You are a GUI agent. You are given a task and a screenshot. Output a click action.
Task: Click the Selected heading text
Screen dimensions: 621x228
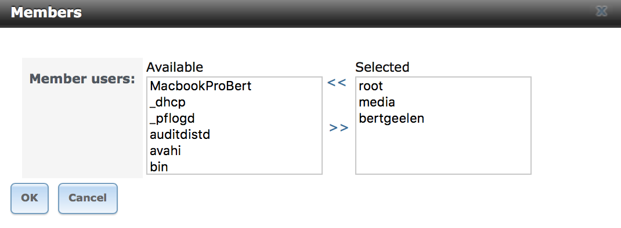pyautogui.click(x=382, y=67)
